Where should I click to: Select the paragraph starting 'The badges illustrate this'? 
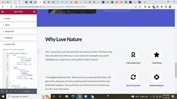point(78,83)
